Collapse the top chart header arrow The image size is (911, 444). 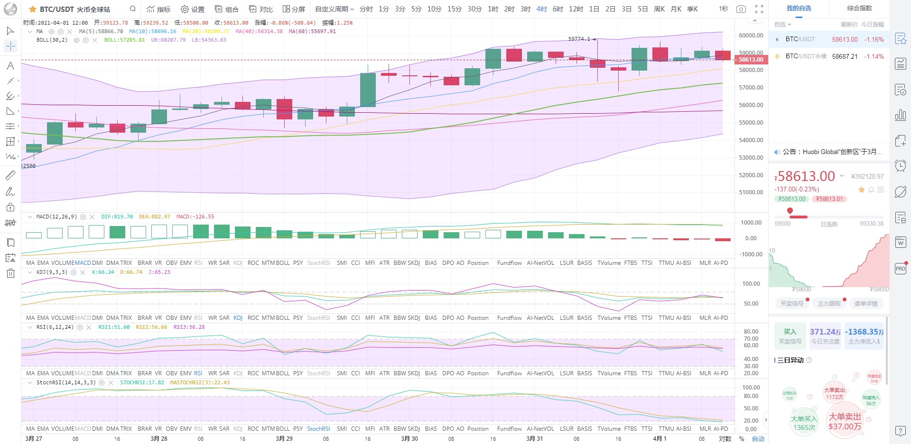coord(754,21)
